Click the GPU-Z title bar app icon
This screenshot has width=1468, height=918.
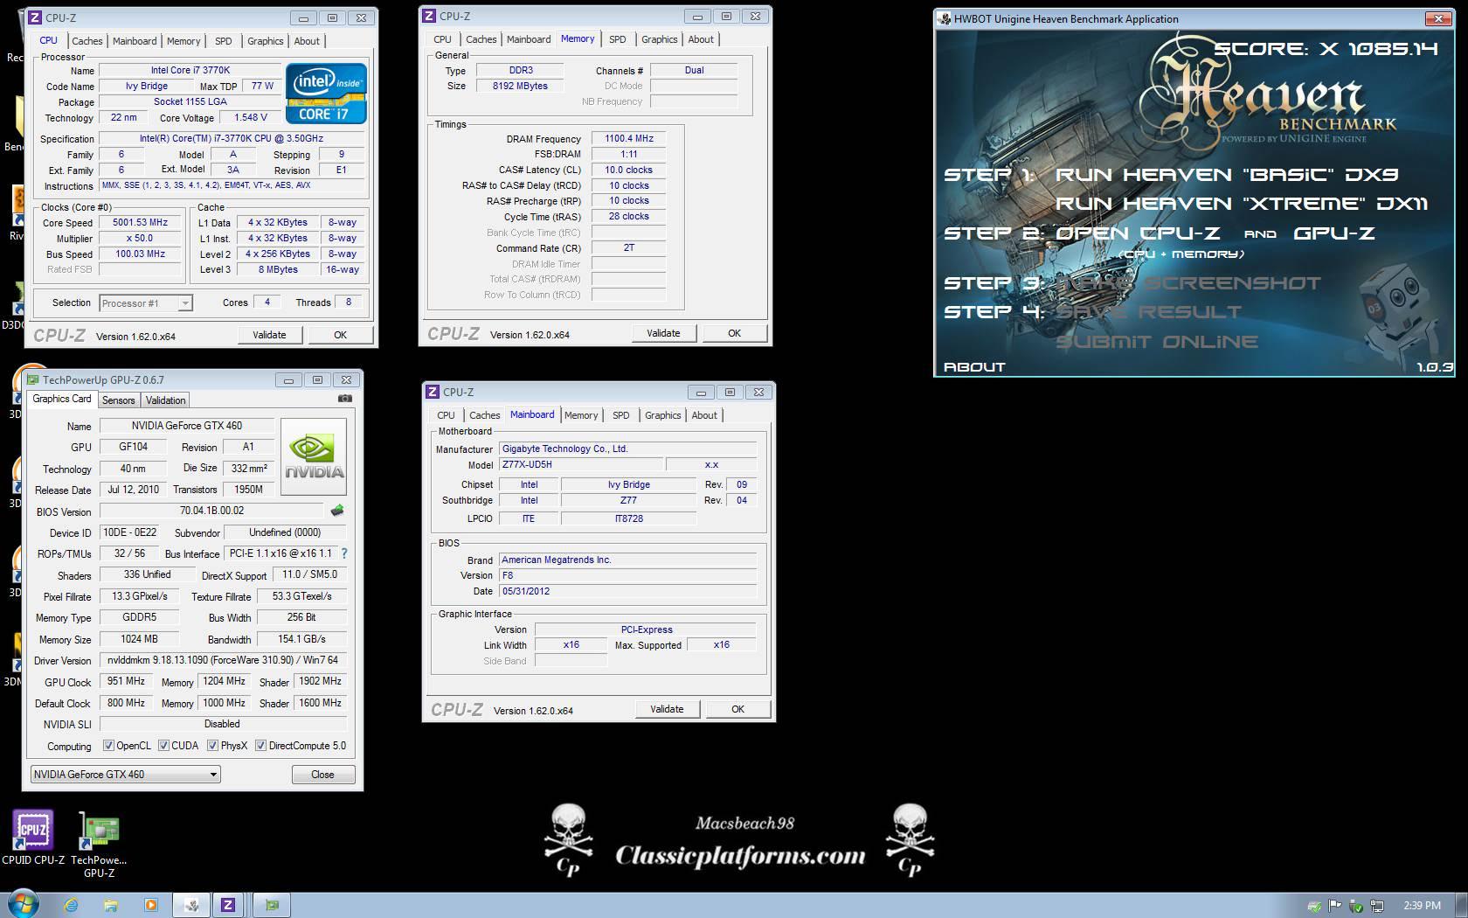pyautogui.click(x=33, y=379)
